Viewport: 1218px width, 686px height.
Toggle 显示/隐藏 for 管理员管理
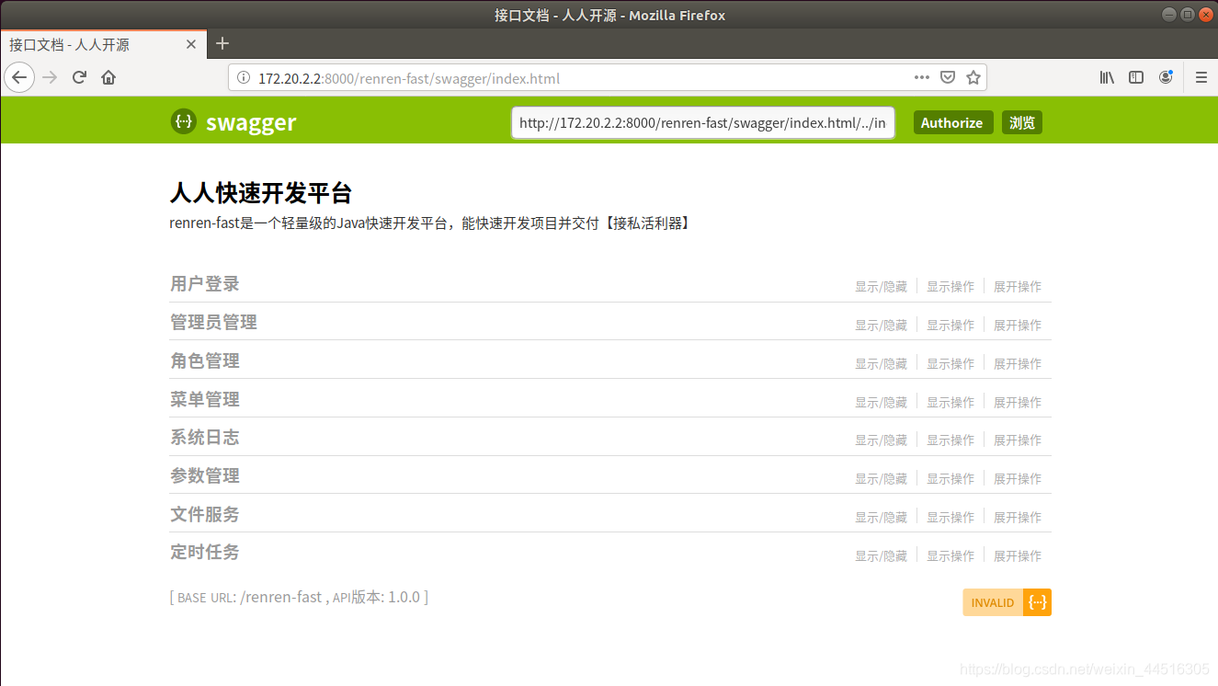(x=881, y=326)
